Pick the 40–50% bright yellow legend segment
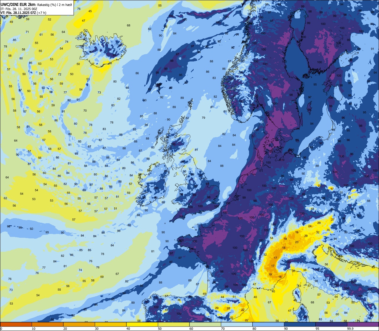The image size is (379, 331). click(142, 324)
